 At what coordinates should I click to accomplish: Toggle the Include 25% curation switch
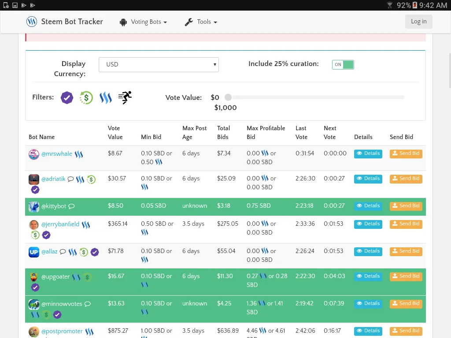[x=343, y=64]
